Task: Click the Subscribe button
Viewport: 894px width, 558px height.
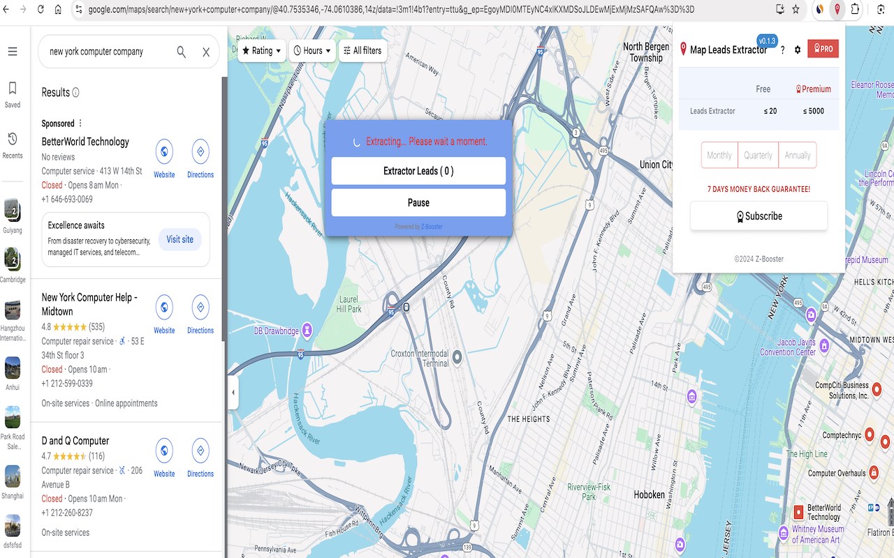Action: coord(759,216)
